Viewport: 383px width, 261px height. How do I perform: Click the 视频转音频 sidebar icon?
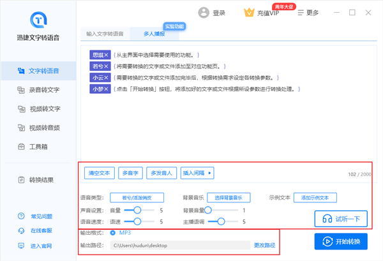click(21, 128)
